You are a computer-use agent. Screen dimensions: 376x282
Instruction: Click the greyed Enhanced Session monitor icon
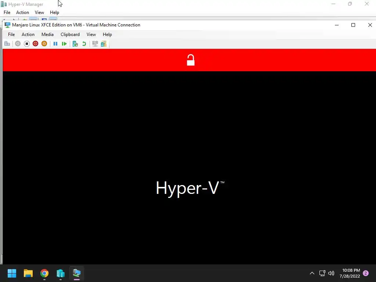pyautogui.click(x=95, y=44)
